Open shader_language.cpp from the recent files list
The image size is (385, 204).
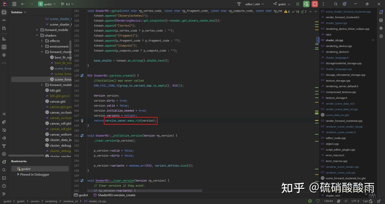pos(339,69)
